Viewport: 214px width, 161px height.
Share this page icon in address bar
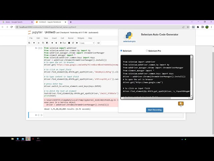[183, 27]
